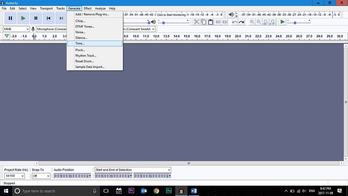Open Start and End of Selection dropdown

pyautogui.click(x=133, y=170)
